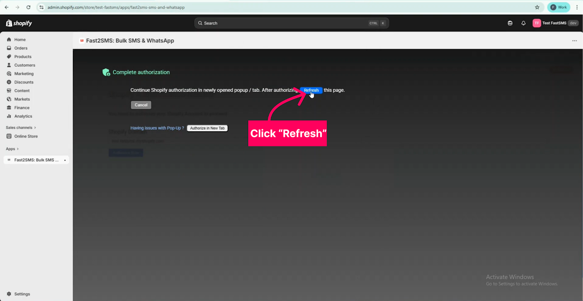Click the Customers sidebar icon
The width and height of the screenshot is (583, 301).
point(9,65)
